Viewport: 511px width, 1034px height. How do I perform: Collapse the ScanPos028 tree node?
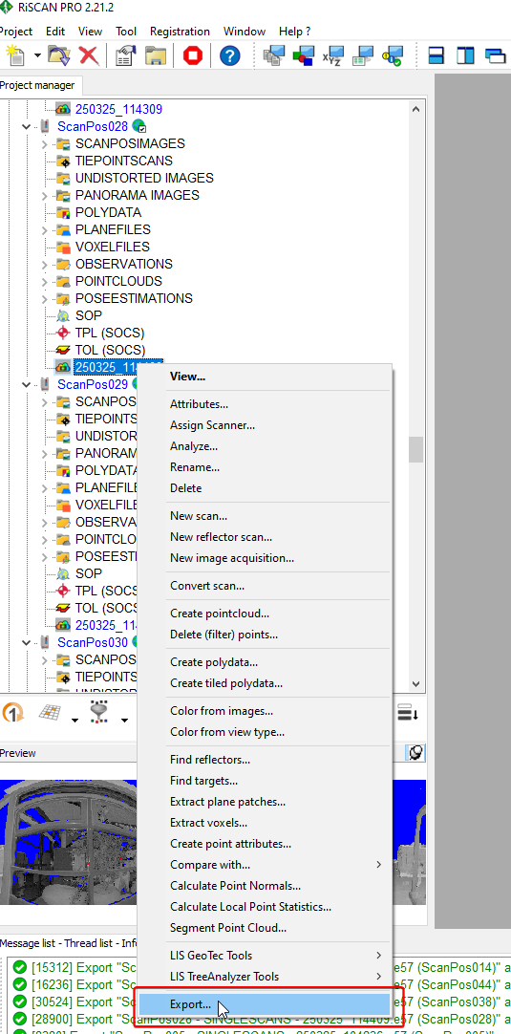27,126
